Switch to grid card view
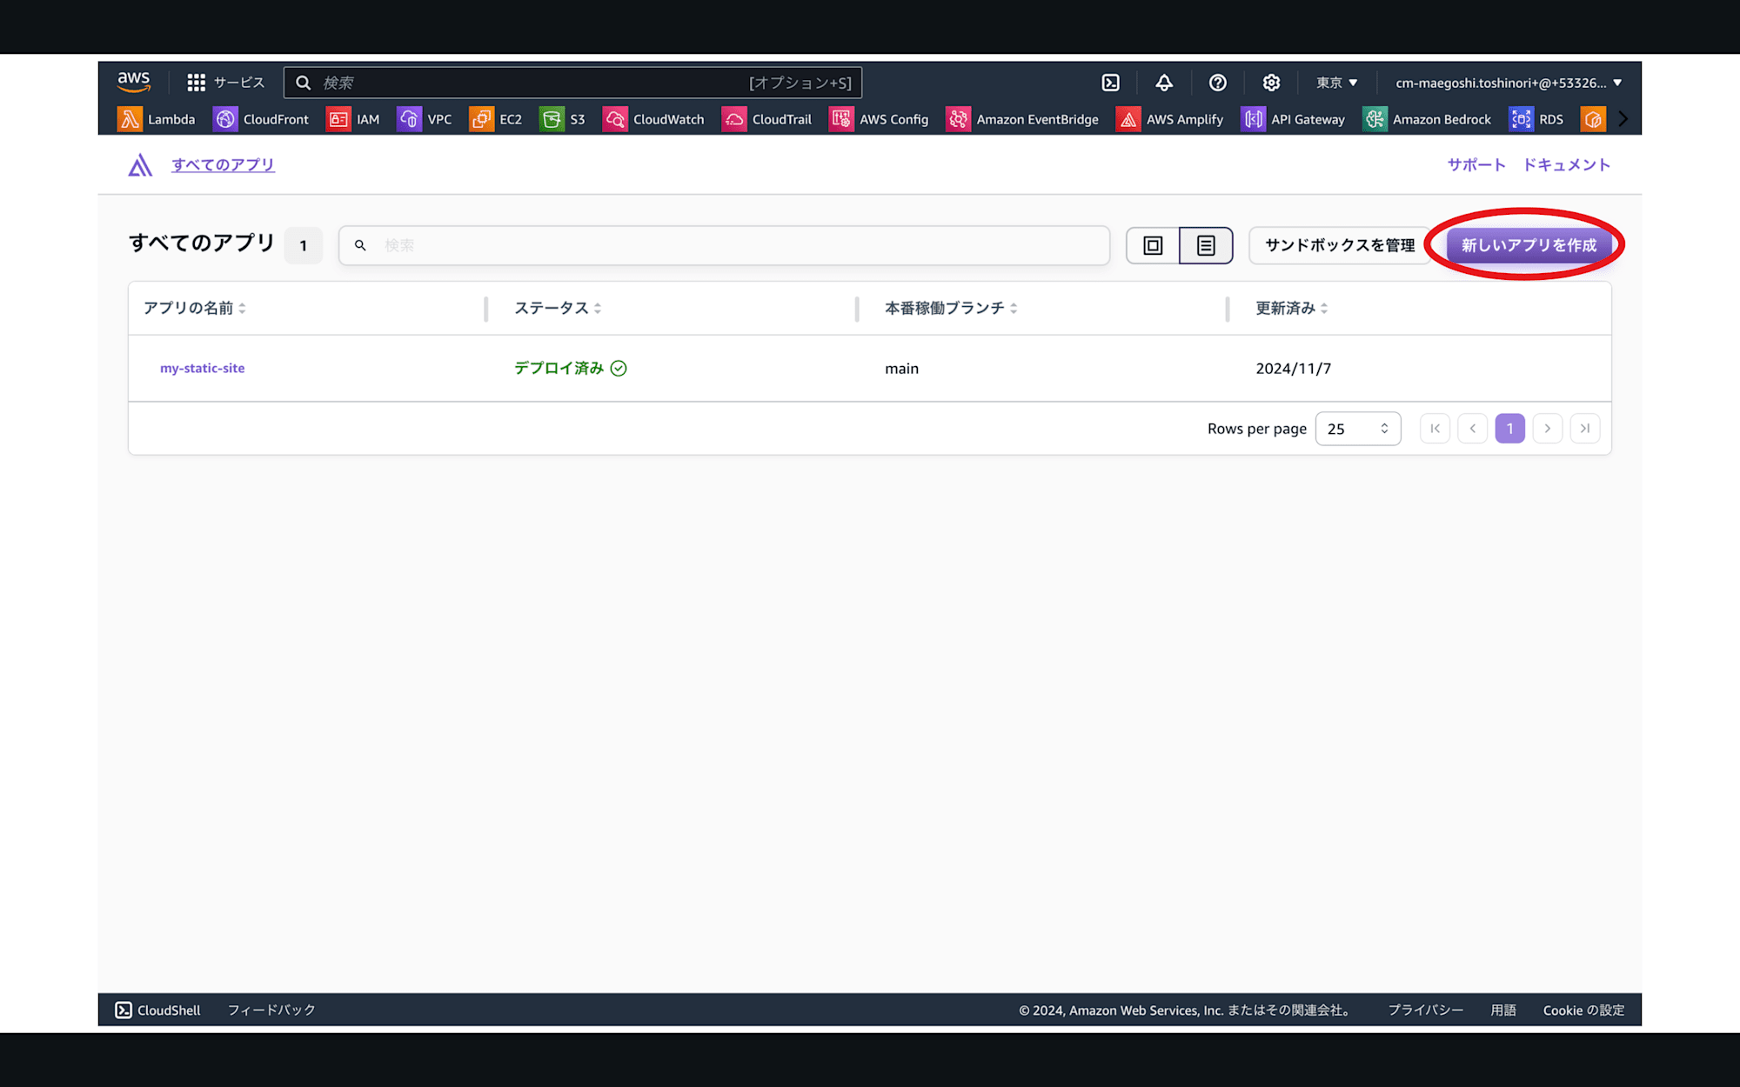The height and width of the screenshot is (1087, 1740). (x=1153, y=245)
